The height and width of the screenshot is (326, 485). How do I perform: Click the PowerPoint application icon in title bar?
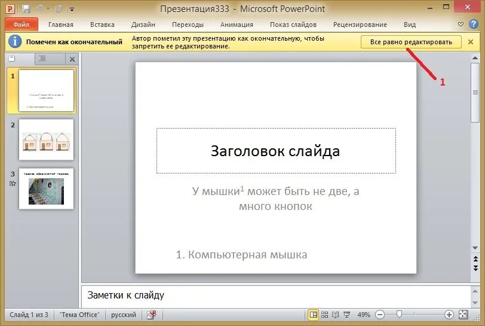(x=10, y=9)
